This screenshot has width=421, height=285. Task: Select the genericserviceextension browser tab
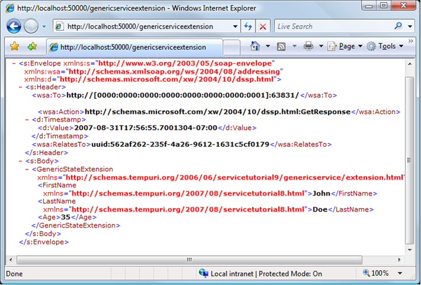(x=135, y=47)
